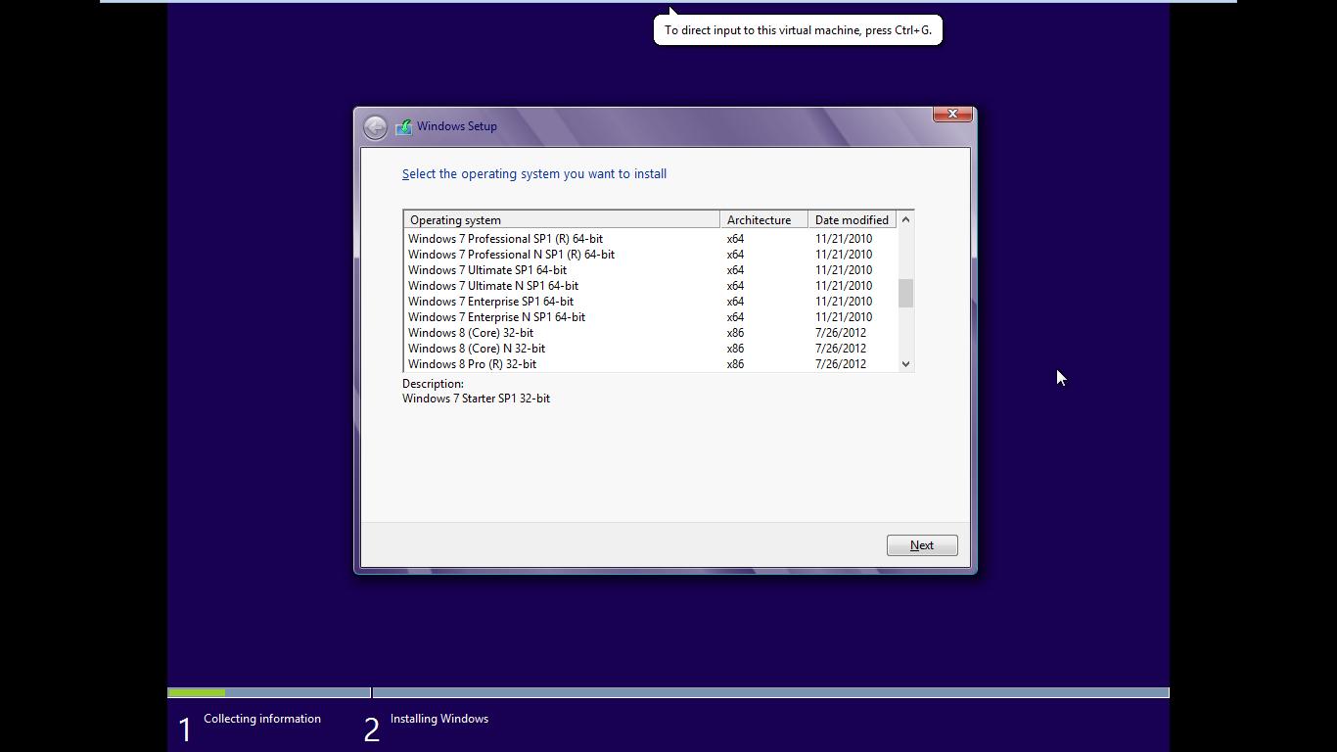Click the back arrow in Windows Setup
1337x752 pixels.
(375, 127)
